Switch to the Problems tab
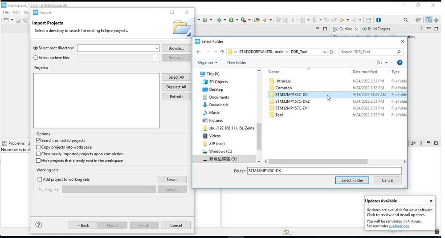This screenshot has height=238, width=445. (x=14, y=143)
